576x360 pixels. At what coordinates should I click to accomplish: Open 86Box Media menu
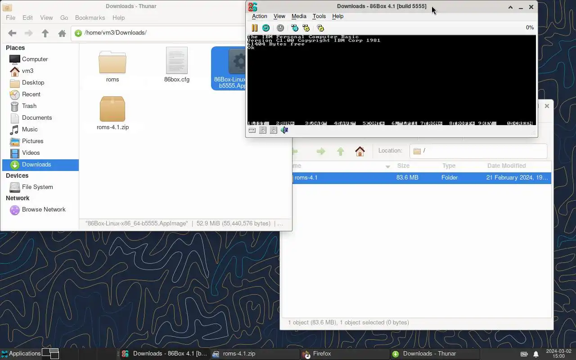tap(299, 16)
